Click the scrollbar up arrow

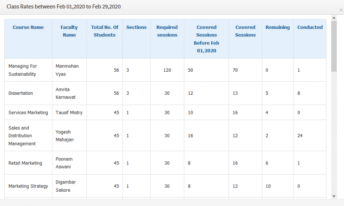tap(334, 18)
